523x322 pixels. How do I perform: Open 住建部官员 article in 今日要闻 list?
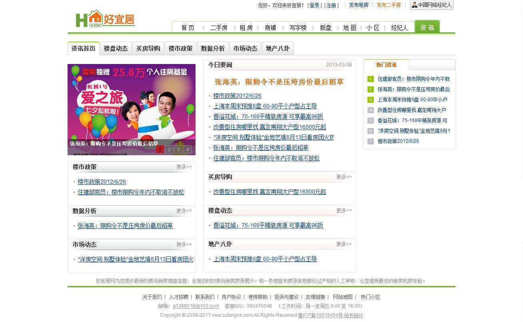click(266, 158)
